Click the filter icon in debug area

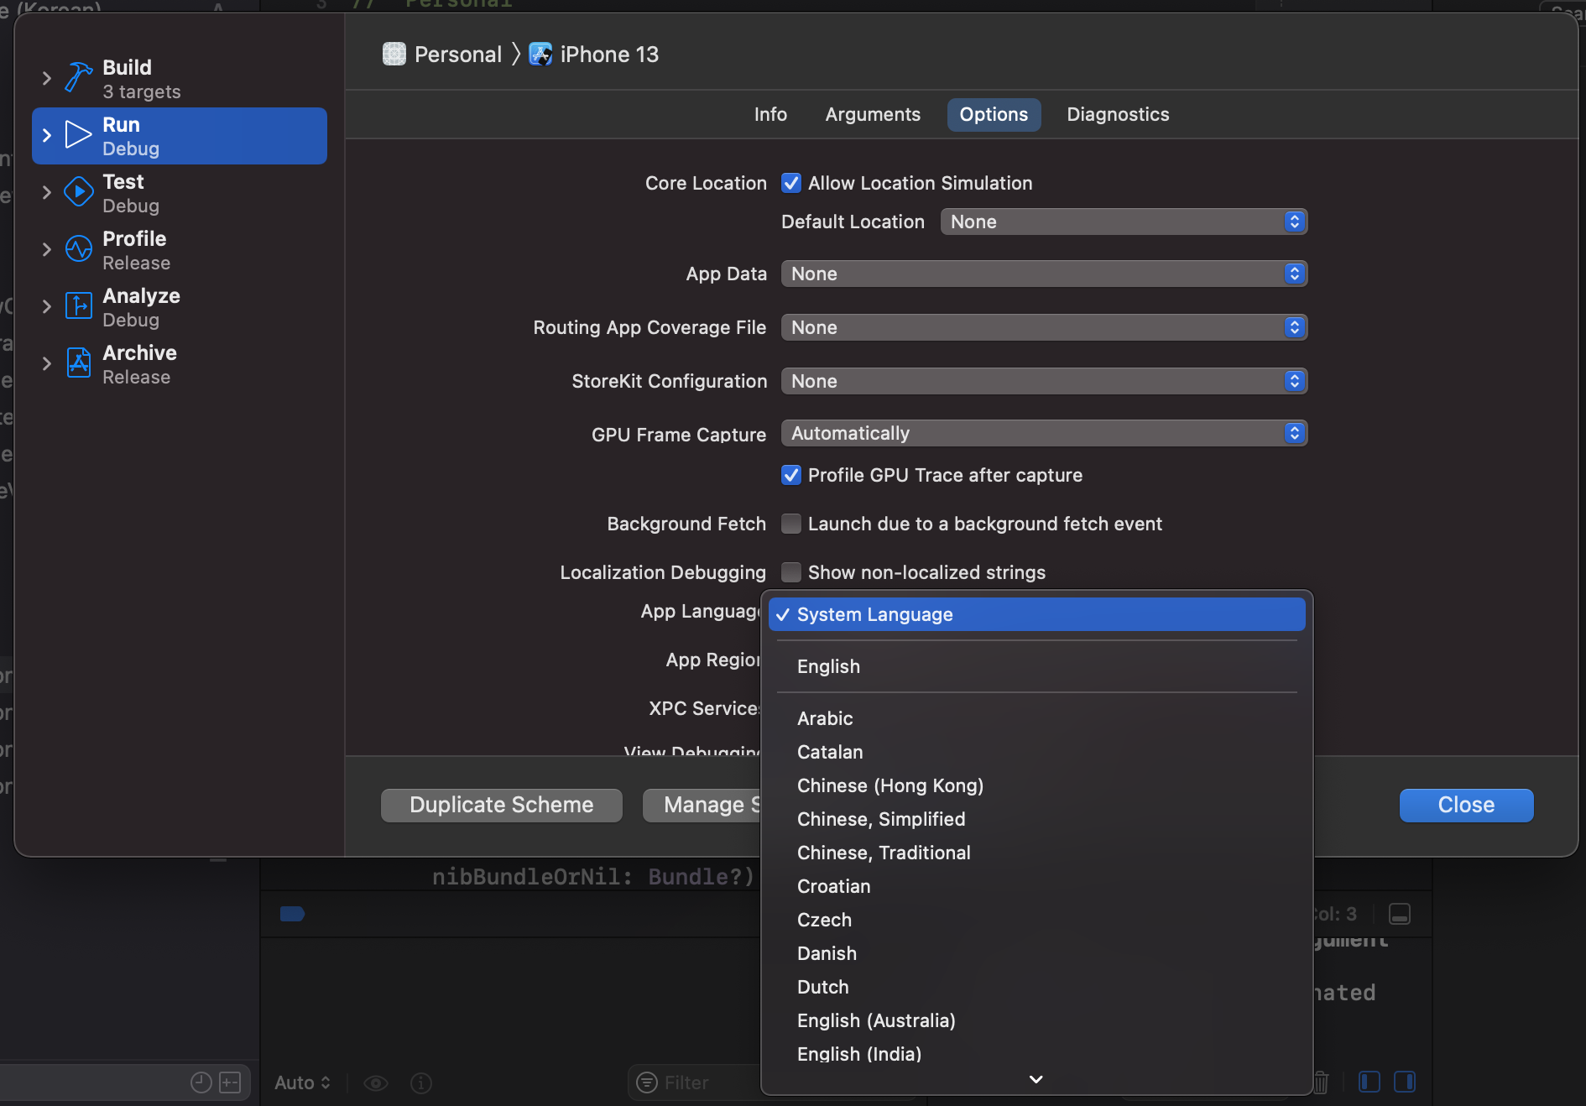pos(647,1083)
